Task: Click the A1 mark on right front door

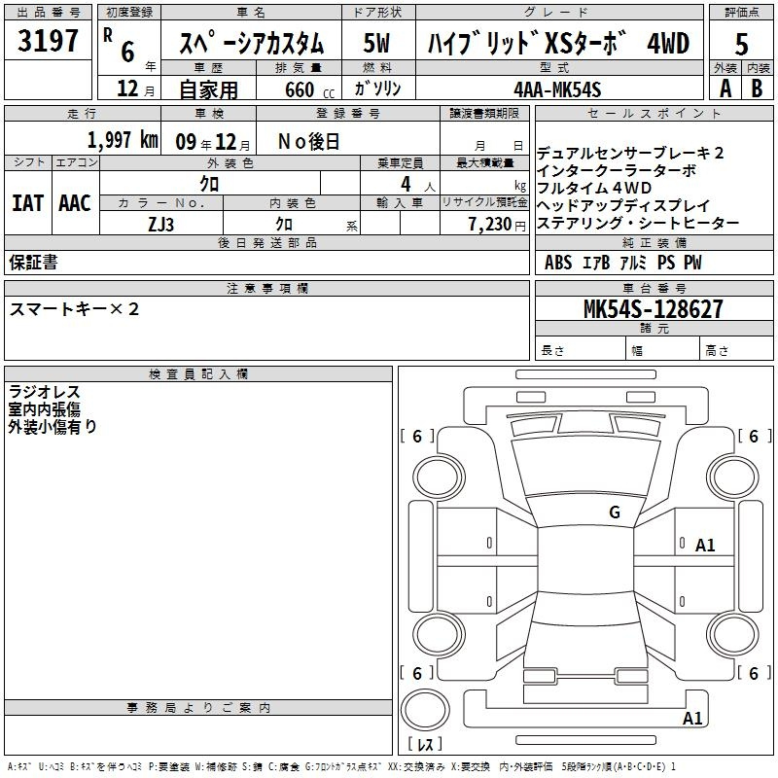Action: tap(704, 546)
